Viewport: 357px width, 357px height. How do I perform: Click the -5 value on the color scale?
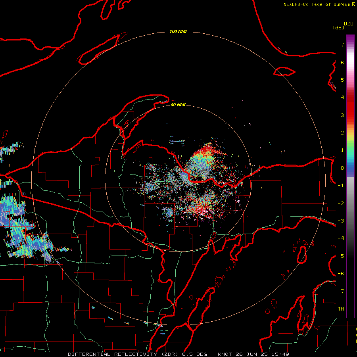[341, 256]
